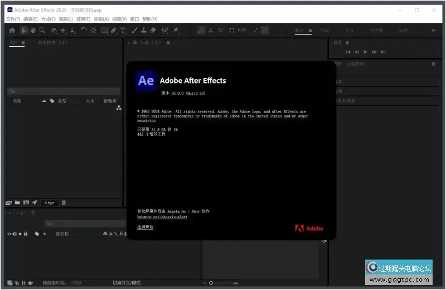The height and width of the screenshot is (290, 446).
Task: Toggle the eye video column in timeline
Action: click(x=9, y=234)
